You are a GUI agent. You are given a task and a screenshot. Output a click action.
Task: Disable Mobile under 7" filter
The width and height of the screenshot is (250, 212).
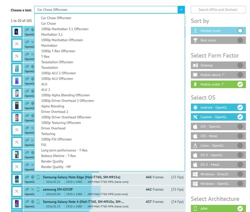point(218,84)
